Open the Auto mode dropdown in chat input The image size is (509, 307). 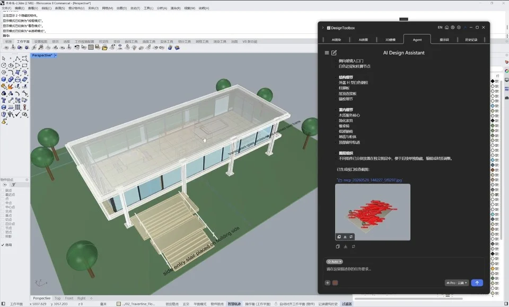[335, 261]
